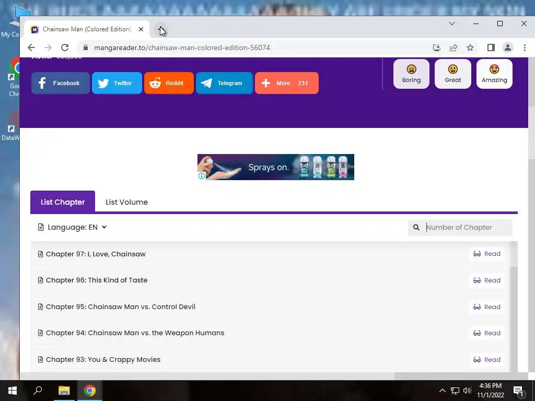Share via Reddit button
The height and width of the screenshot is (401, 535).
click(x=169, y=83)
